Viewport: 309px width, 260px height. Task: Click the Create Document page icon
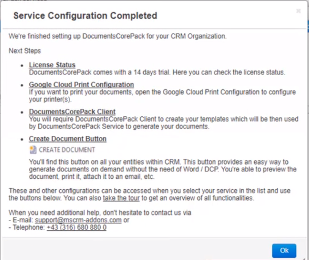(33, 150)
